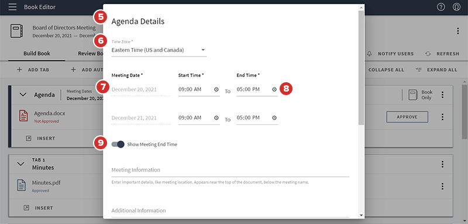Open the user account profile icon
The image size is (468, 224).
click(x=456, y=7)
